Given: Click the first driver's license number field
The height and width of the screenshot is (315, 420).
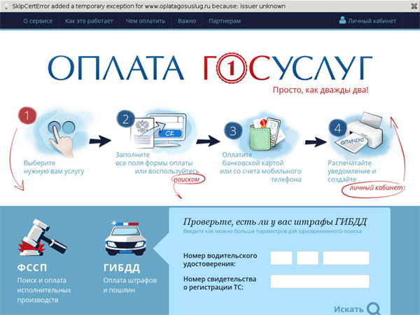Looking at the screenshot, I should pyautogui.click(x=281, y=258).
